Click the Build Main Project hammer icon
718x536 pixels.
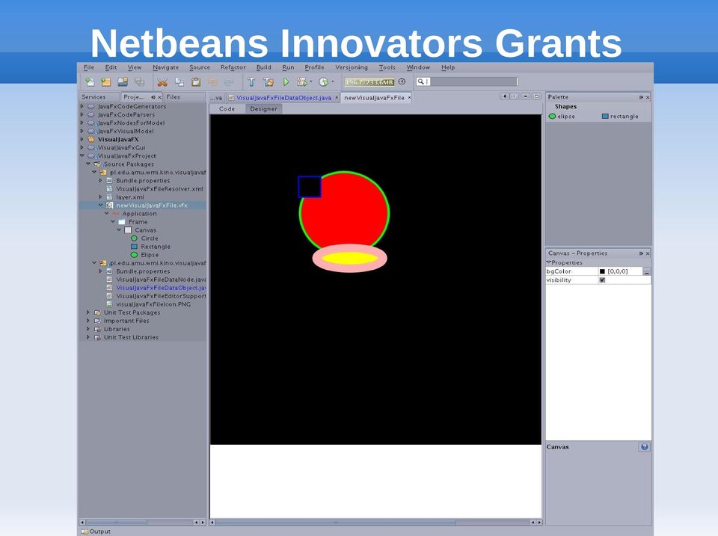pyautogui.click(x=251, y=82)
